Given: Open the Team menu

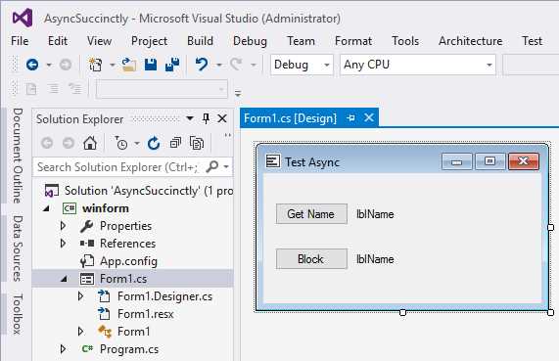Looking at the screenshot, I should pyautogui.click(x=301, y=41).
